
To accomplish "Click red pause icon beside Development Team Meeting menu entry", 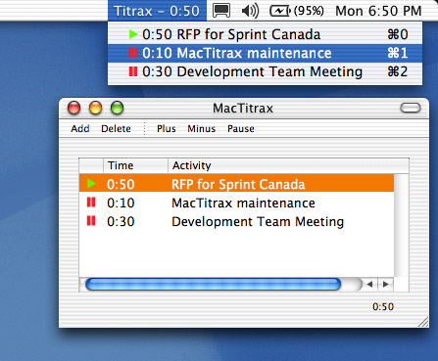I will 133,71.
